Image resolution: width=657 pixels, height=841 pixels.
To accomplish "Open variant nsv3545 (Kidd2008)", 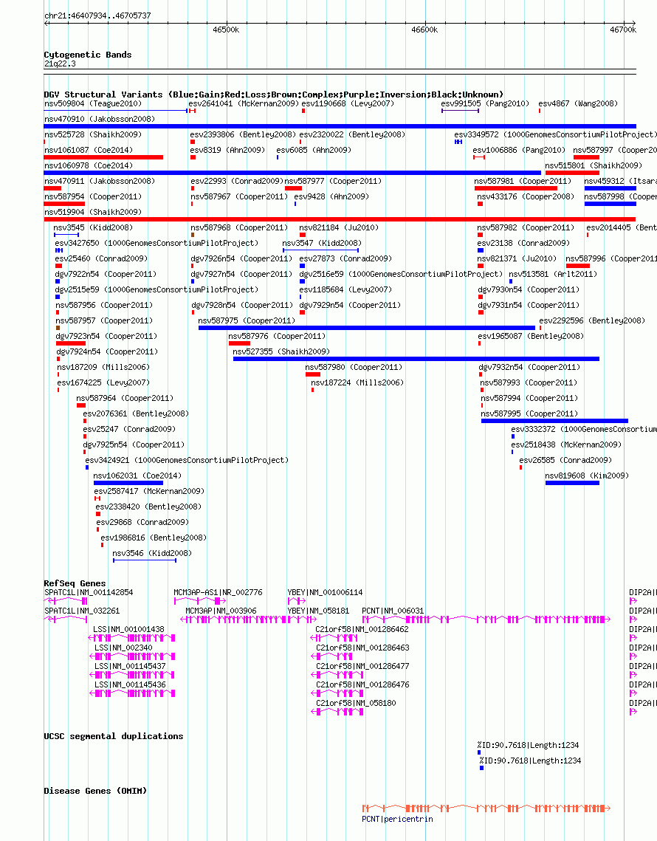I will click(x=93, y=228).
